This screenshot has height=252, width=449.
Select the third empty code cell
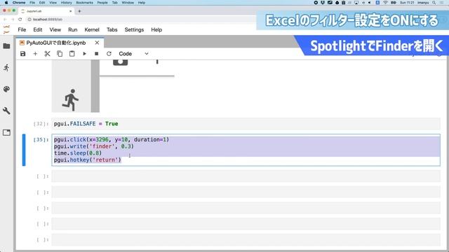coord(246,208)
